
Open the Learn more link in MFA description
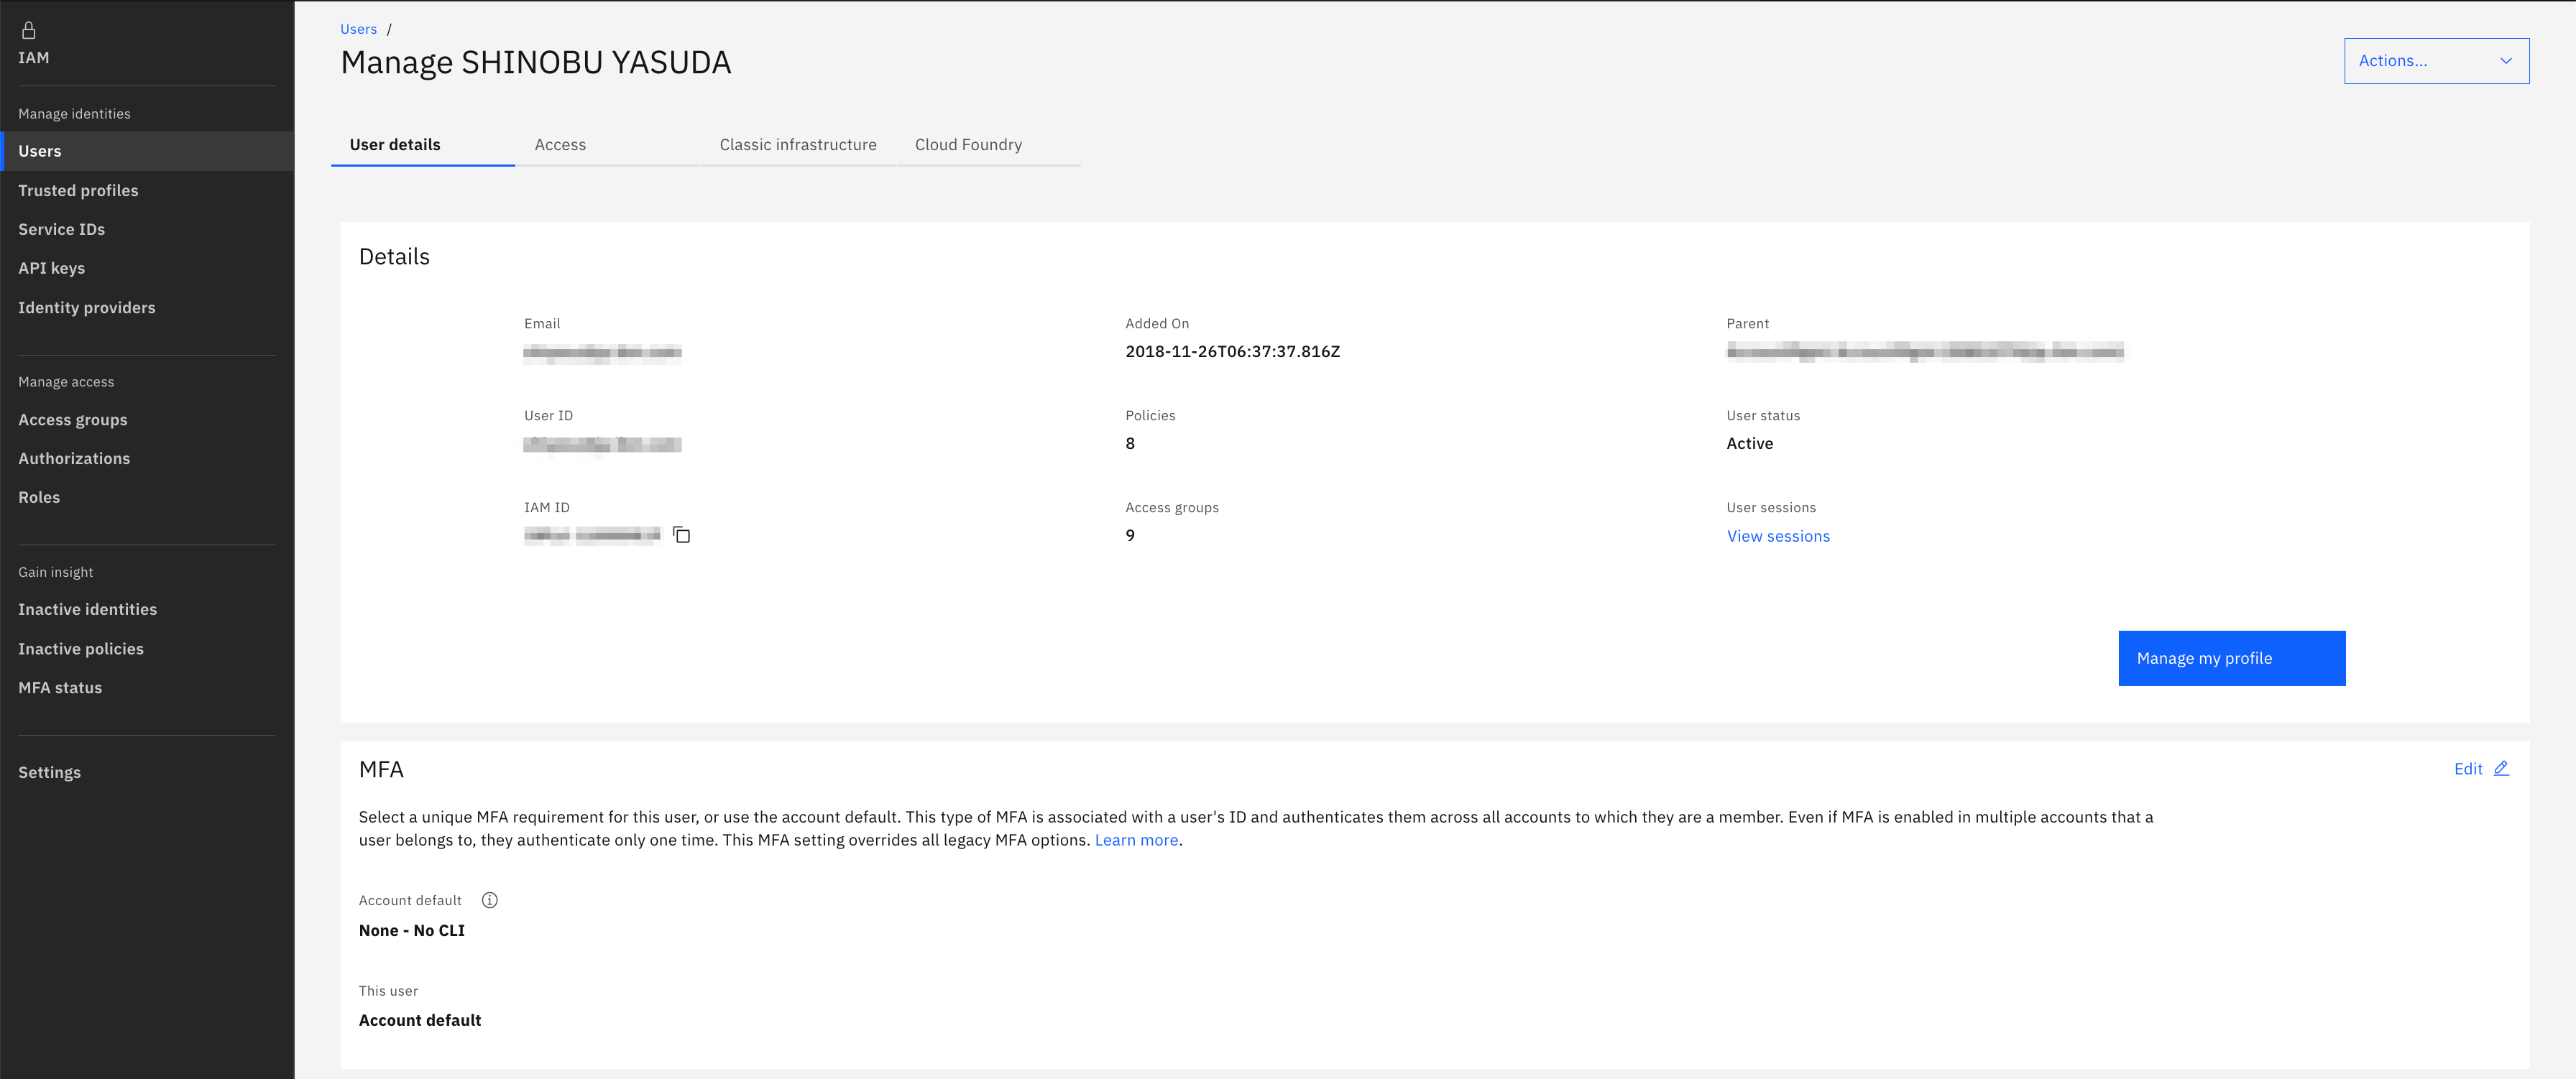[1136, 839]
